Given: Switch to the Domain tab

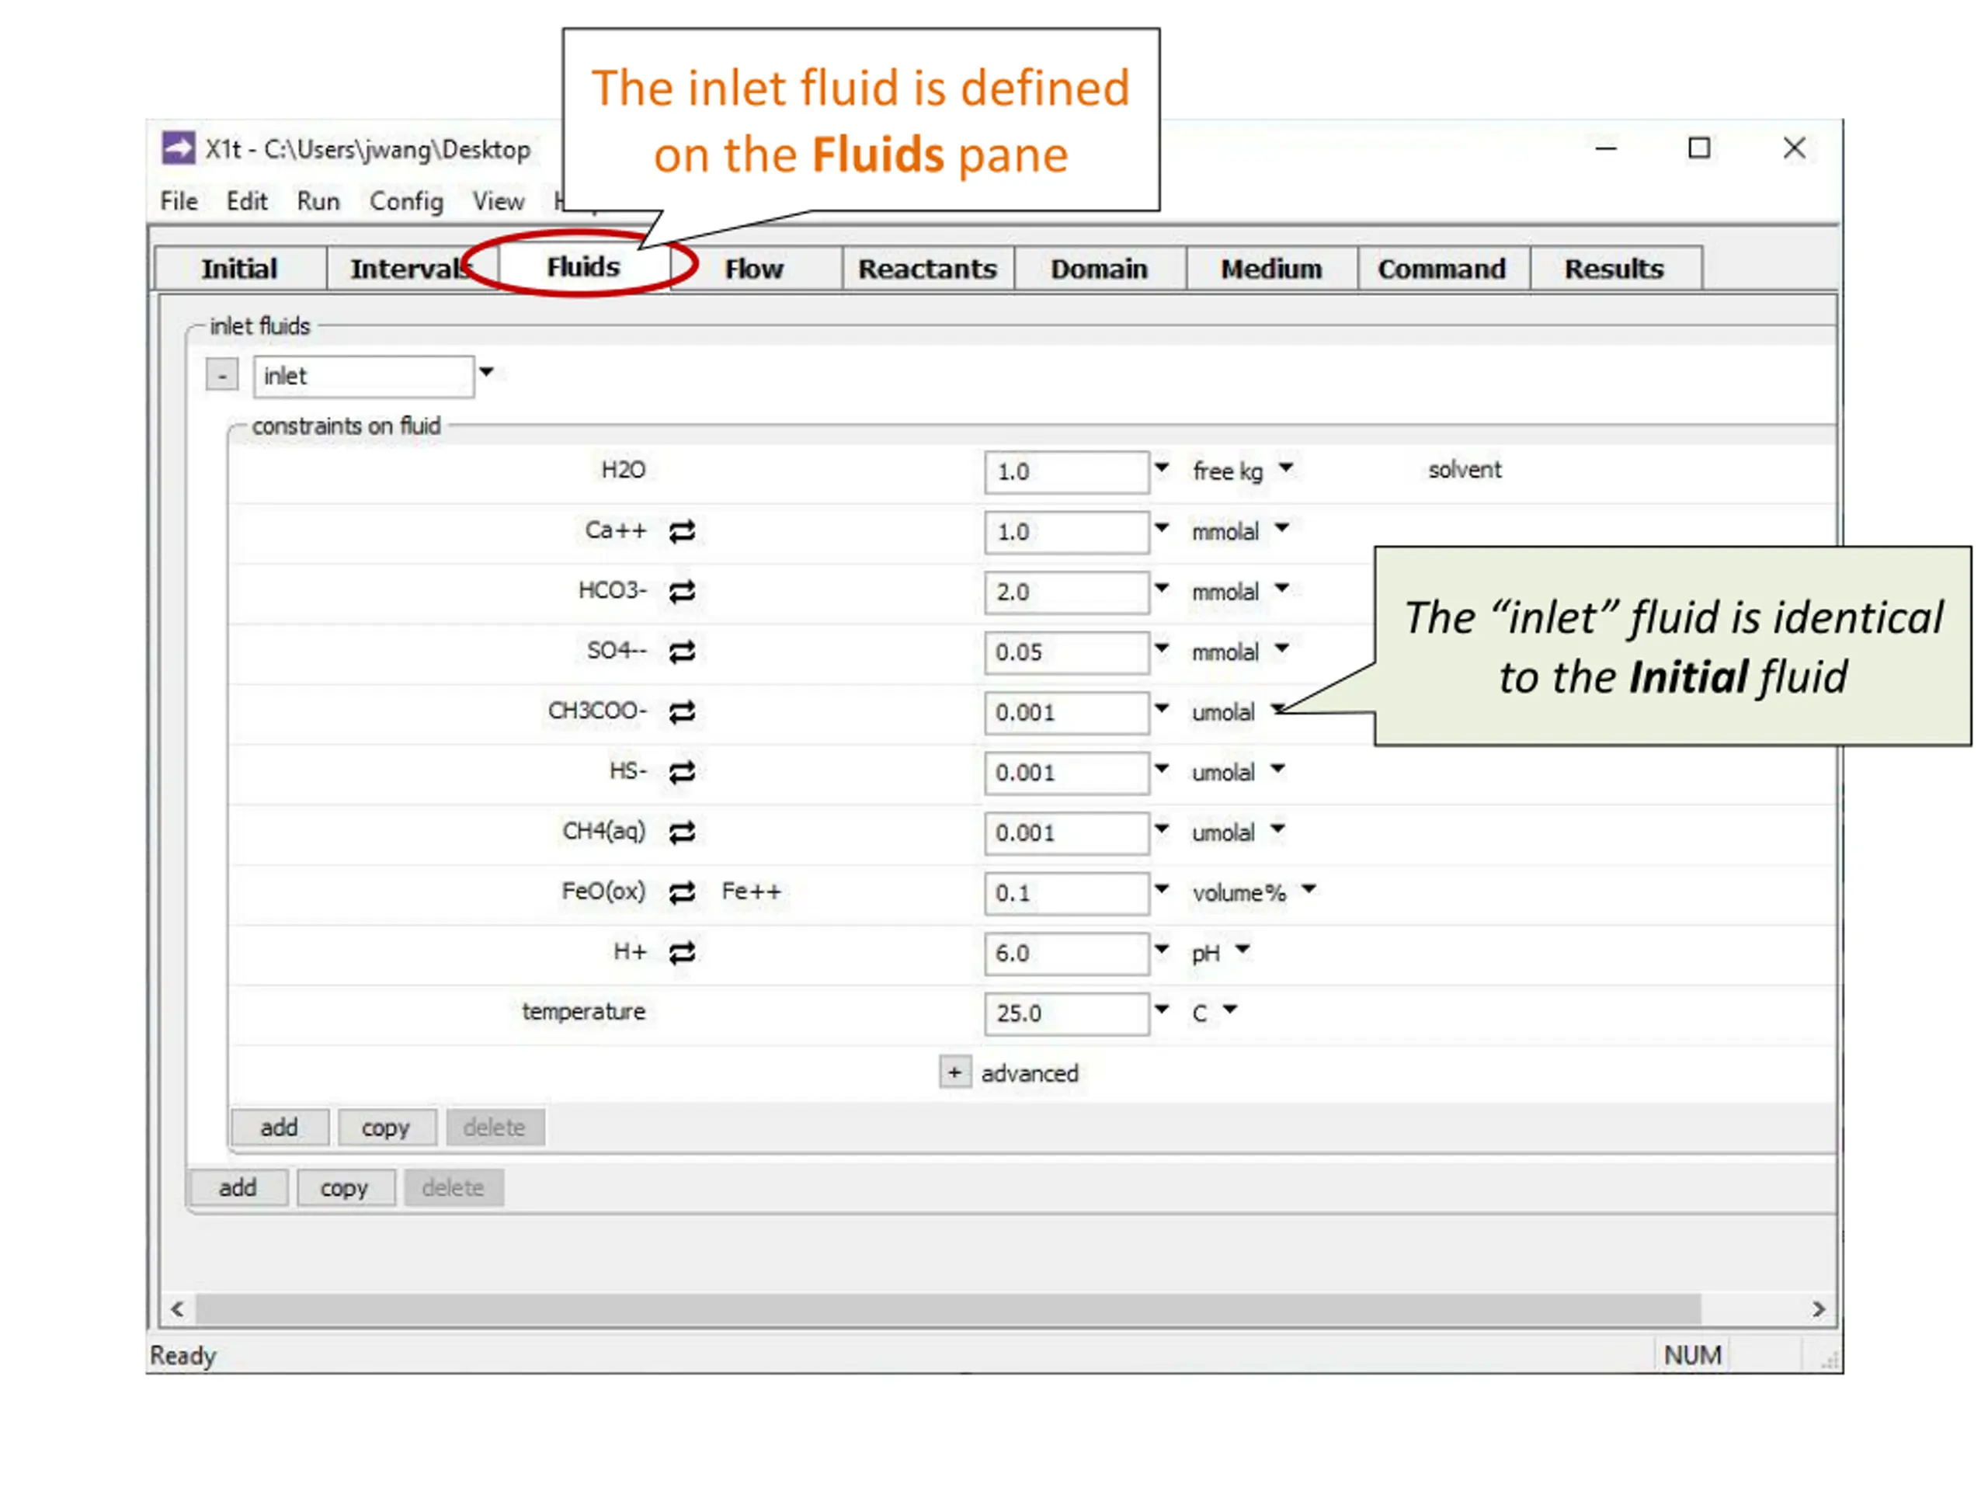Looking at the screenshot, I should pyautogui.click(x=1099, y=269).
